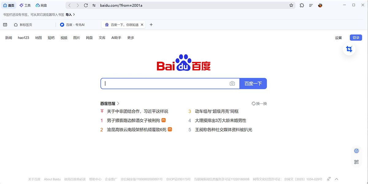Open hot search 王昶称各种社交媒体资料被扒光

pos(224,130)
